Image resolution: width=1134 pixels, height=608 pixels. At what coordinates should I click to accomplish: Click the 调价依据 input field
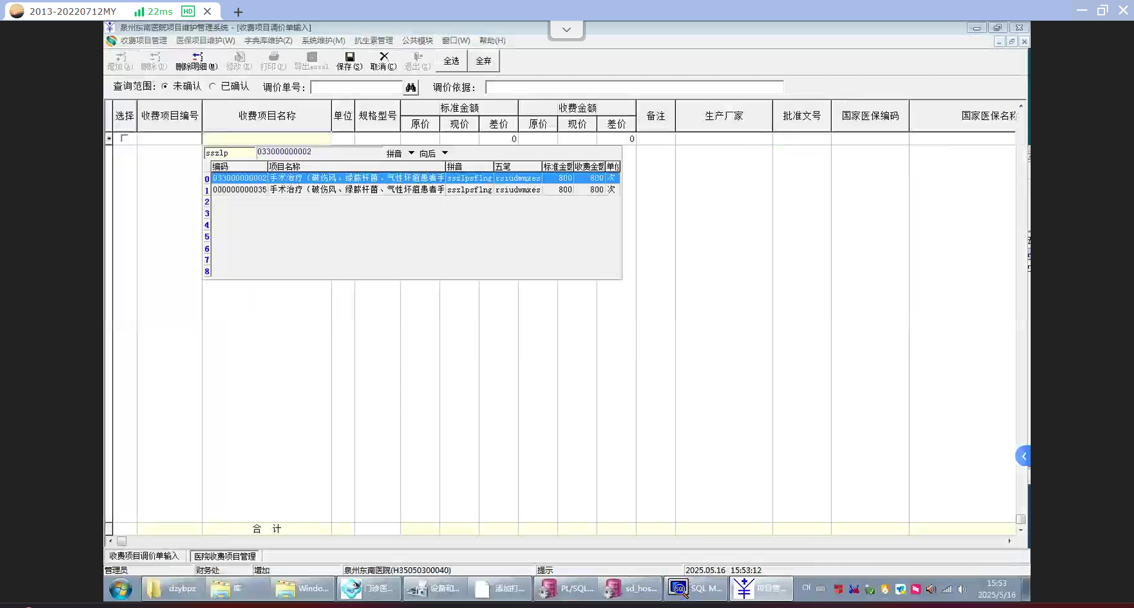tap(634, 87)
